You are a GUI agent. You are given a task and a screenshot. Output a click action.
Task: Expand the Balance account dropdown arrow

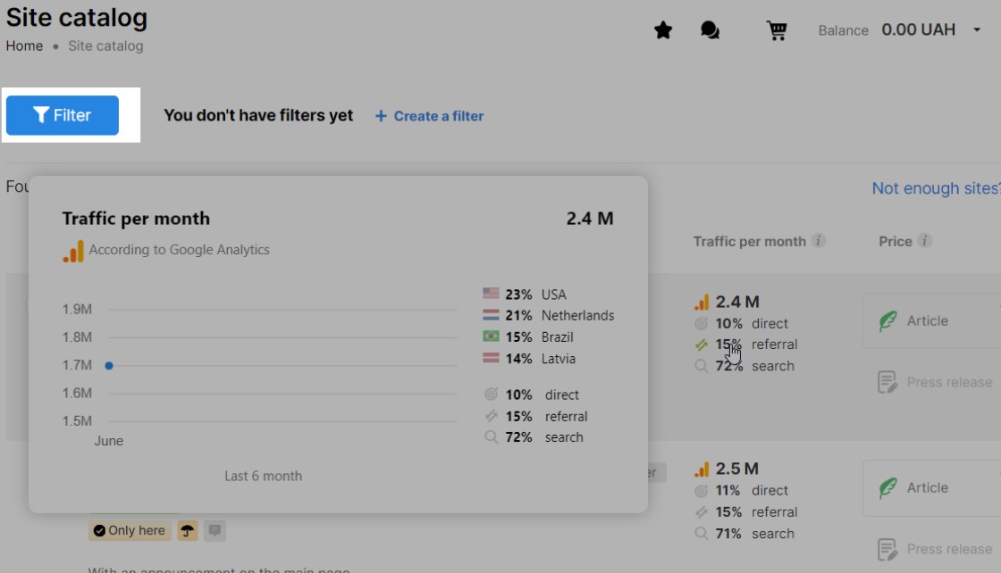(977, 30)
